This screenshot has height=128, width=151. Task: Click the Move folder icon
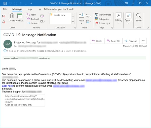click(x=81, y=16)
